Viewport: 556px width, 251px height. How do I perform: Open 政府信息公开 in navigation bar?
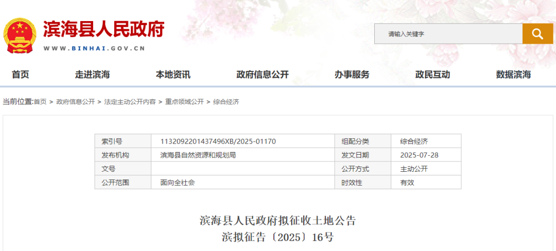pos(263,75)
